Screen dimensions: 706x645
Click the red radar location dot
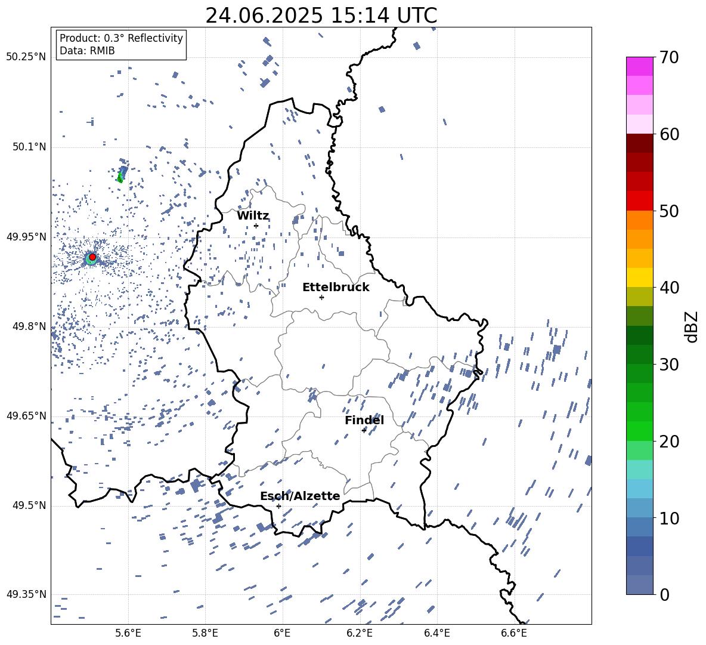click(92, 257)
